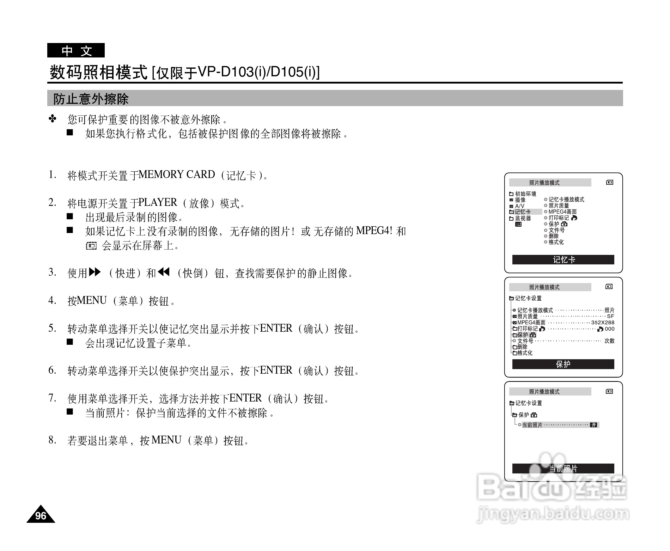The height and width of the screenshot is (551, 670).
Task: Select the 文件号 row showing 次数
Action: point(564,341)
